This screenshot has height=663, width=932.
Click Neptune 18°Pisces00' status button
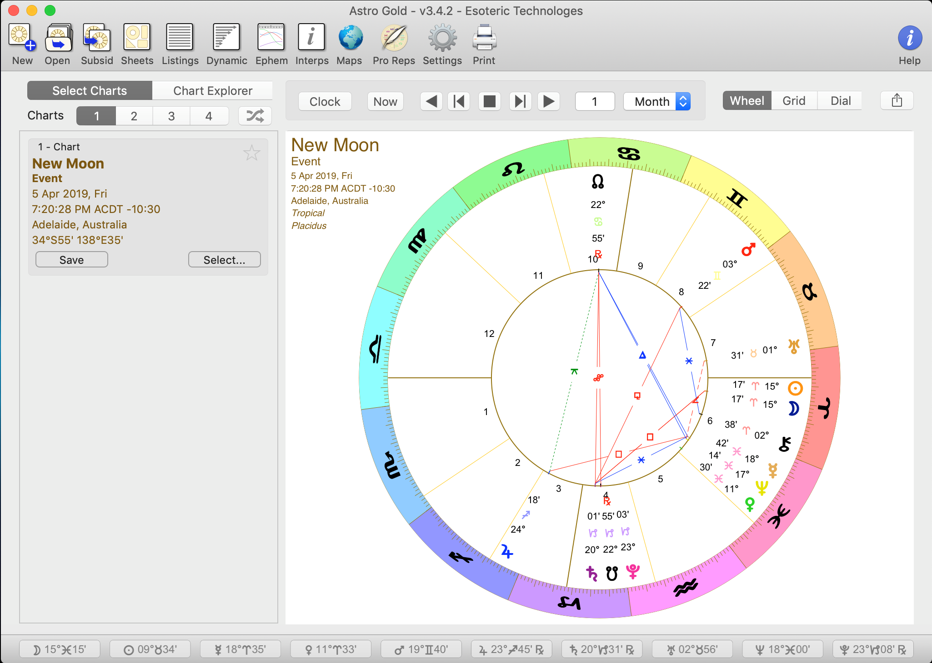click(x=783, y=649)
